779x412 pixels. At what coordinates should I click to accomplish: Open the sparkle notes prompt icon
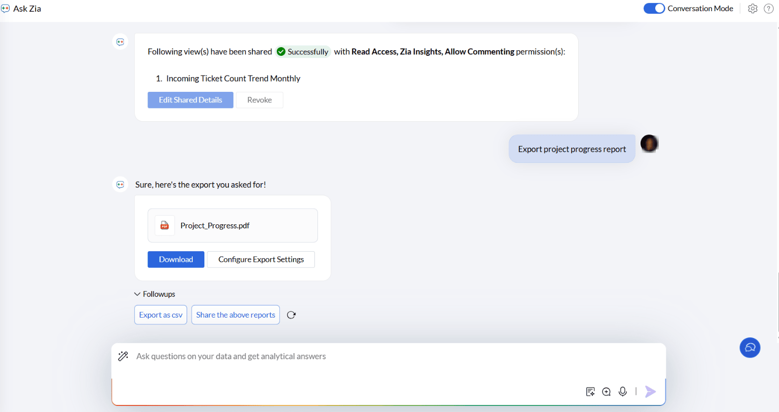click(x=590, y=391)
